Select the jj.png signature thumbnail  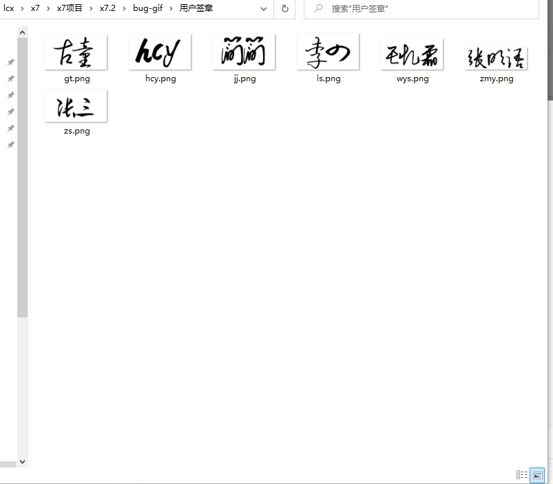[244, 52]
